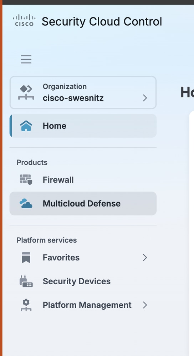Click the Firewall brick-wall icon
Screen dimensions: 194x356
[x=26, y=179]
